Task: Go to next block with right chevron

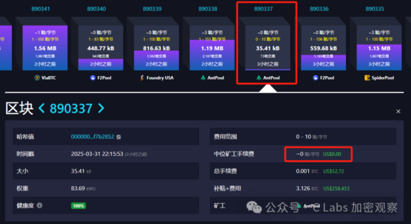Action: tap(101, 108)
